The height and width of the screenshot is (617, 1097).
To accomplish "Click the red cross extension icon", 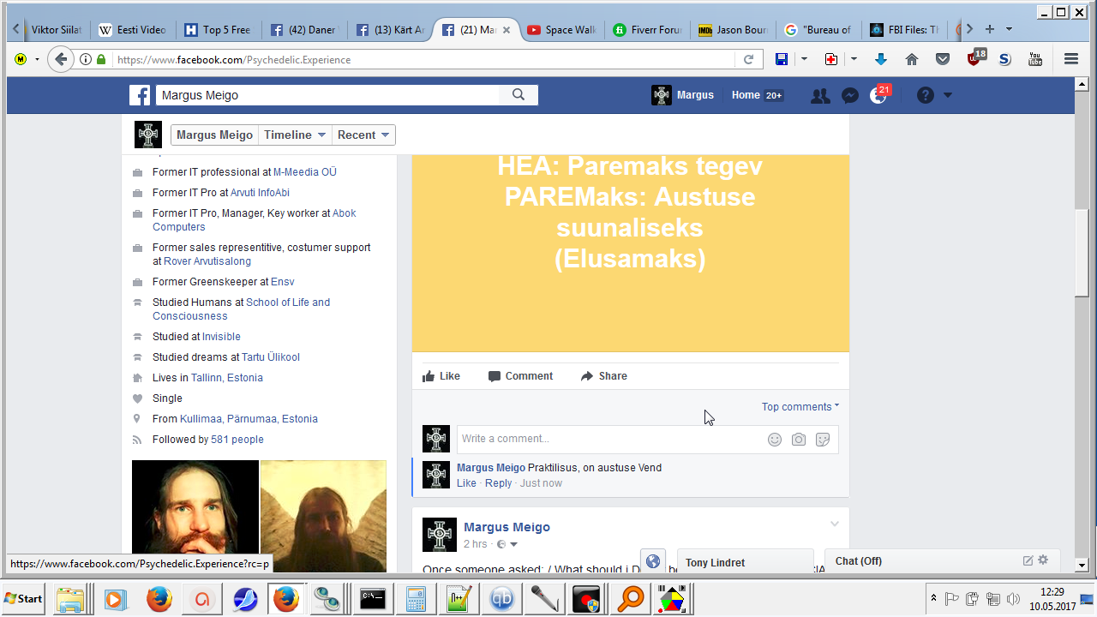I will 831,59.
